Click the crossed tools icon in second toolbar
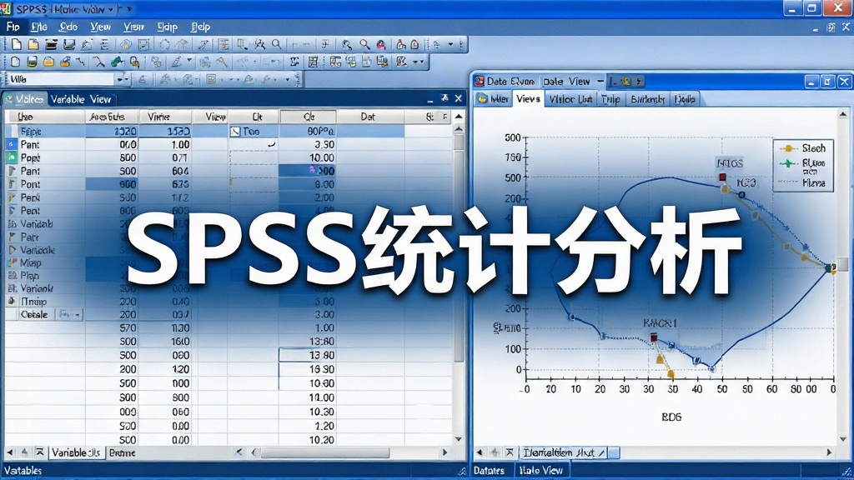 [98, 62]
